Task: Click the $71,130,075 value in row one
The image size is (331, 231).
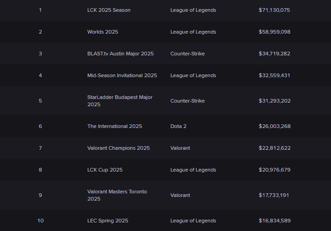Action: pyautogui.click(x=274, y=10)
